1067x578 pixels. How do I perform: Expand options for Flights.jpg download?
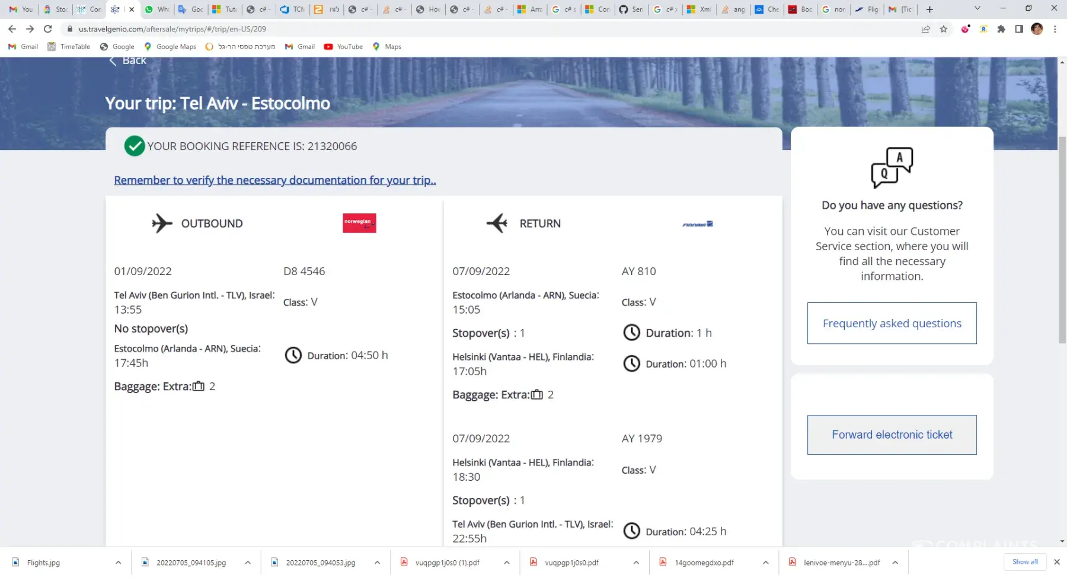tap(118, 563)
